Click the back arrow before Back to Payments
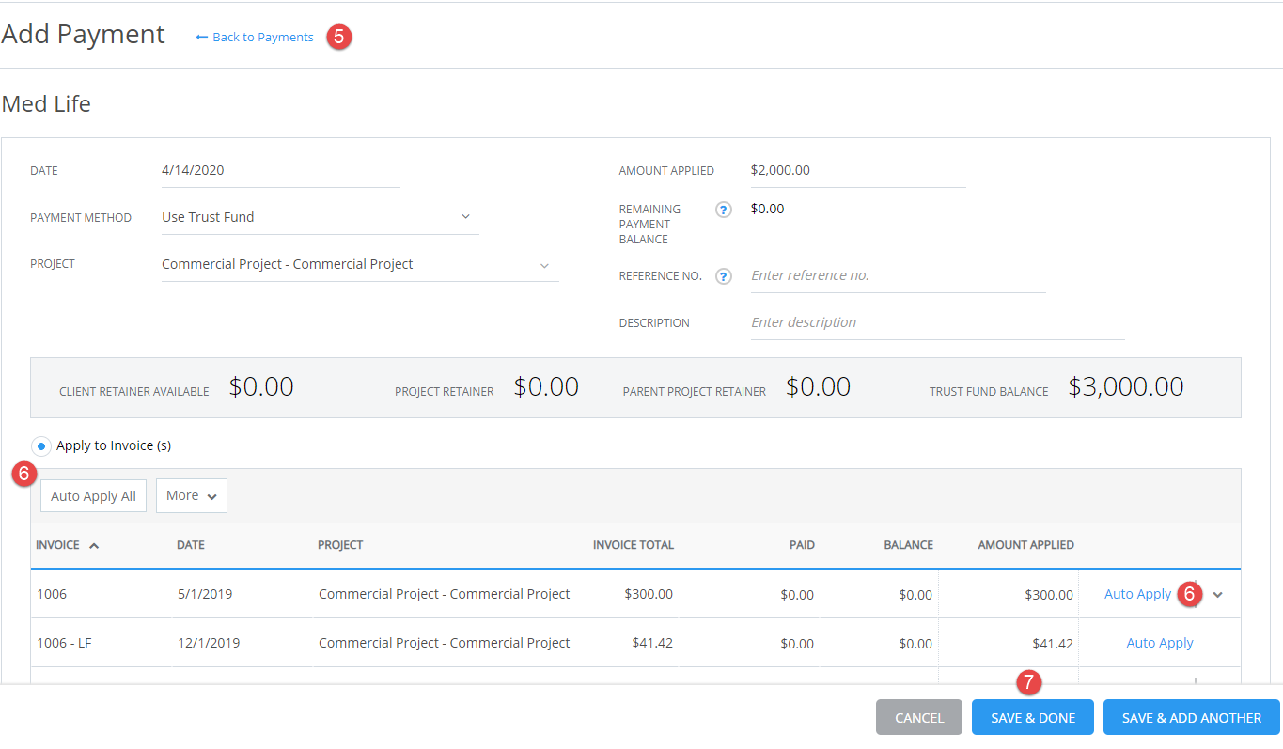 click(199, 37)
